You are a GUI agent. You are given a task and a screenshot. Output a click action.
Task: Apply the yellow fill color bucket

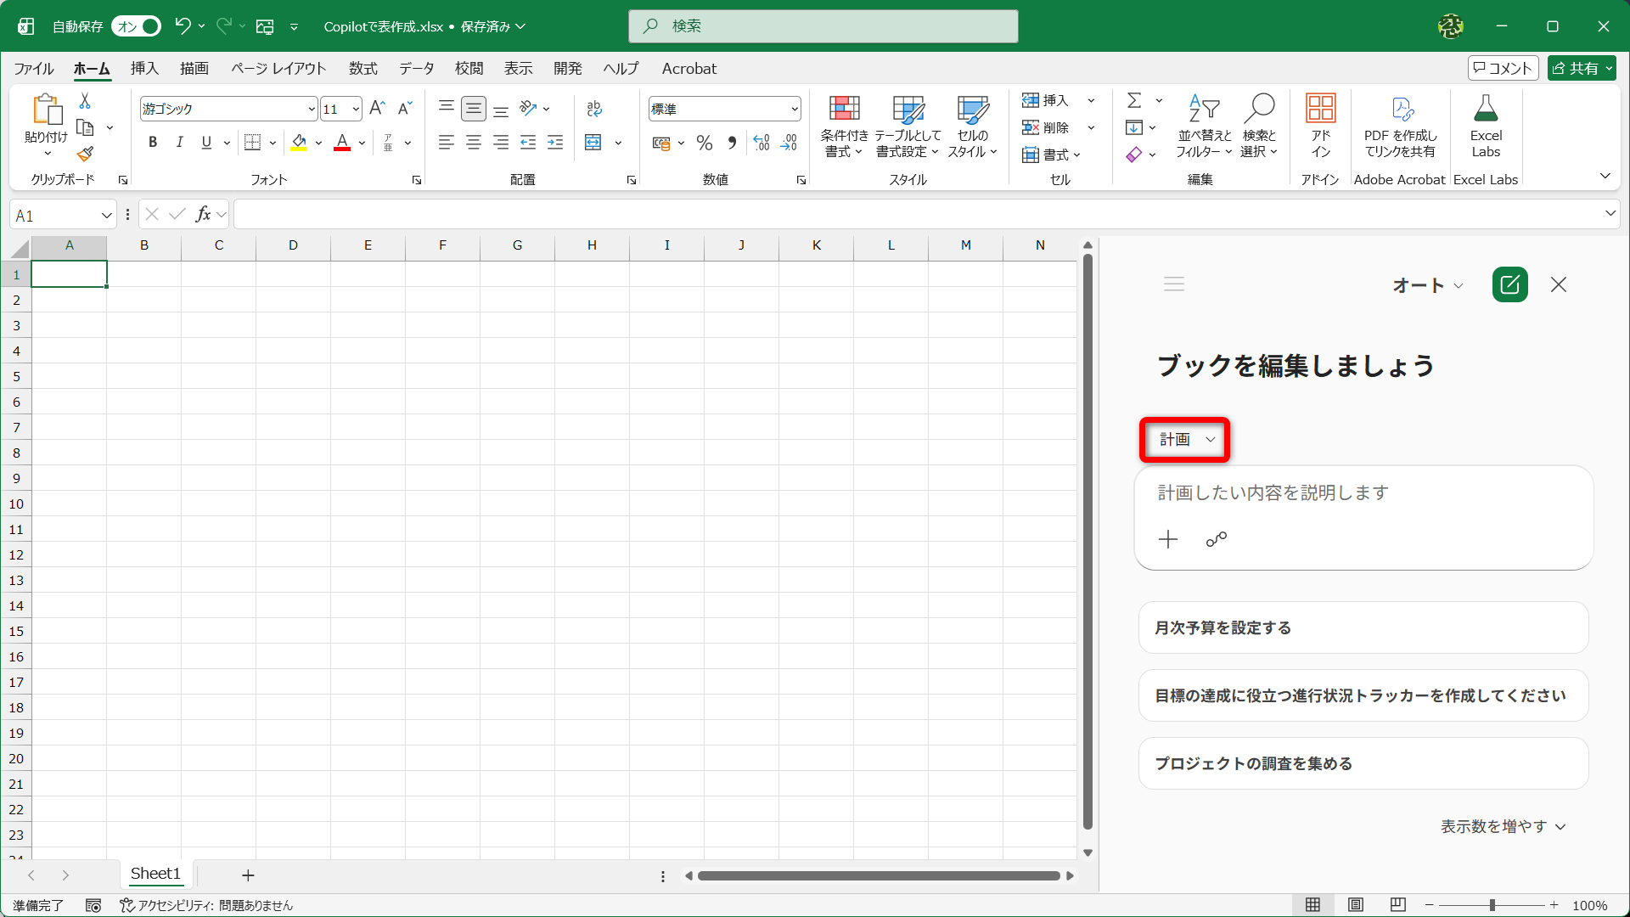(299, 143)
